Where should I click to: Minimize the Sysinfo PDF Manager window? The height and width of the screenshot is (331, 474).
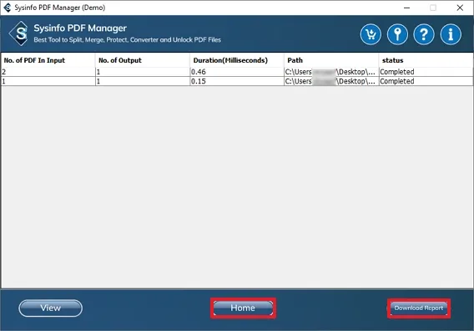[x=407, y=8]
